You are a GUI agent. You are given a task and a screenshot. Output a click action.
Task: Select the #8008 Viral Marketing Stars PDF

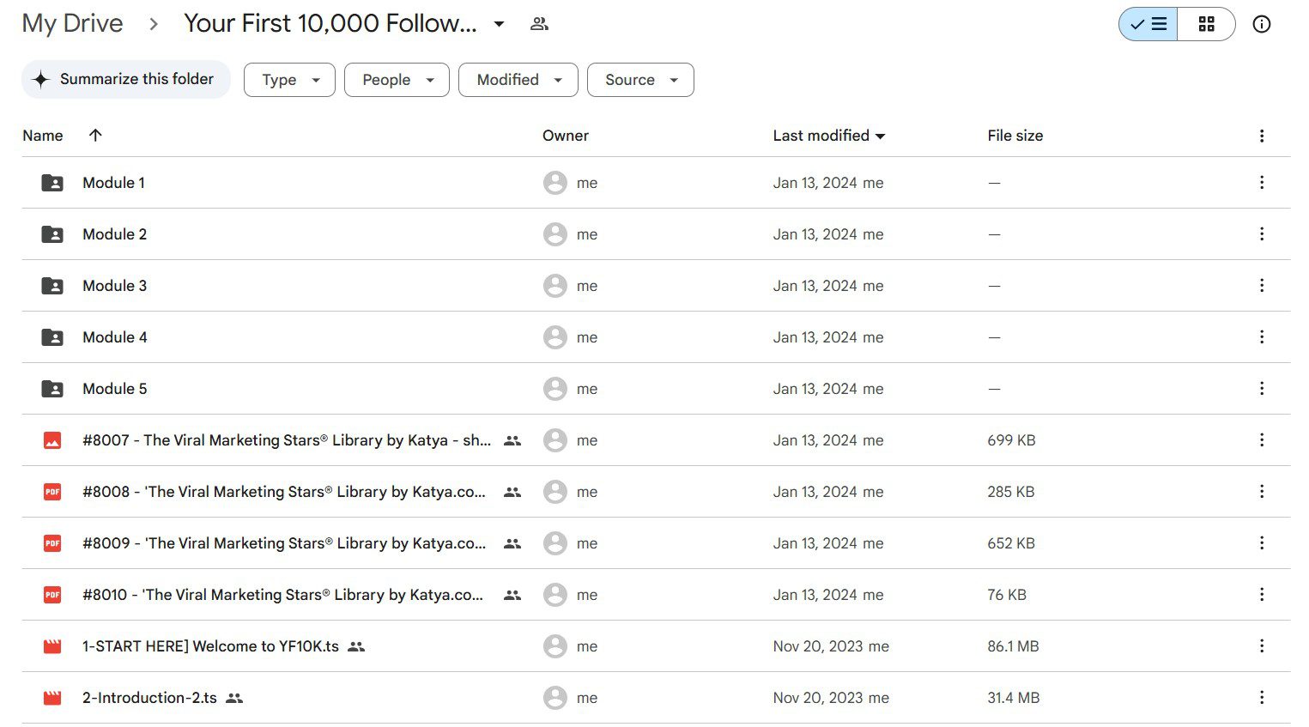pyautogui.click(x=284, y=492)
